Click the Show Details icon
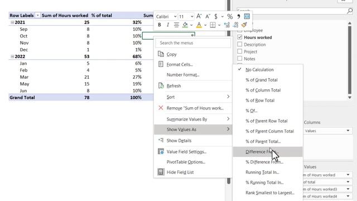The width and height of the screenshot is (357, 201). 161,140
